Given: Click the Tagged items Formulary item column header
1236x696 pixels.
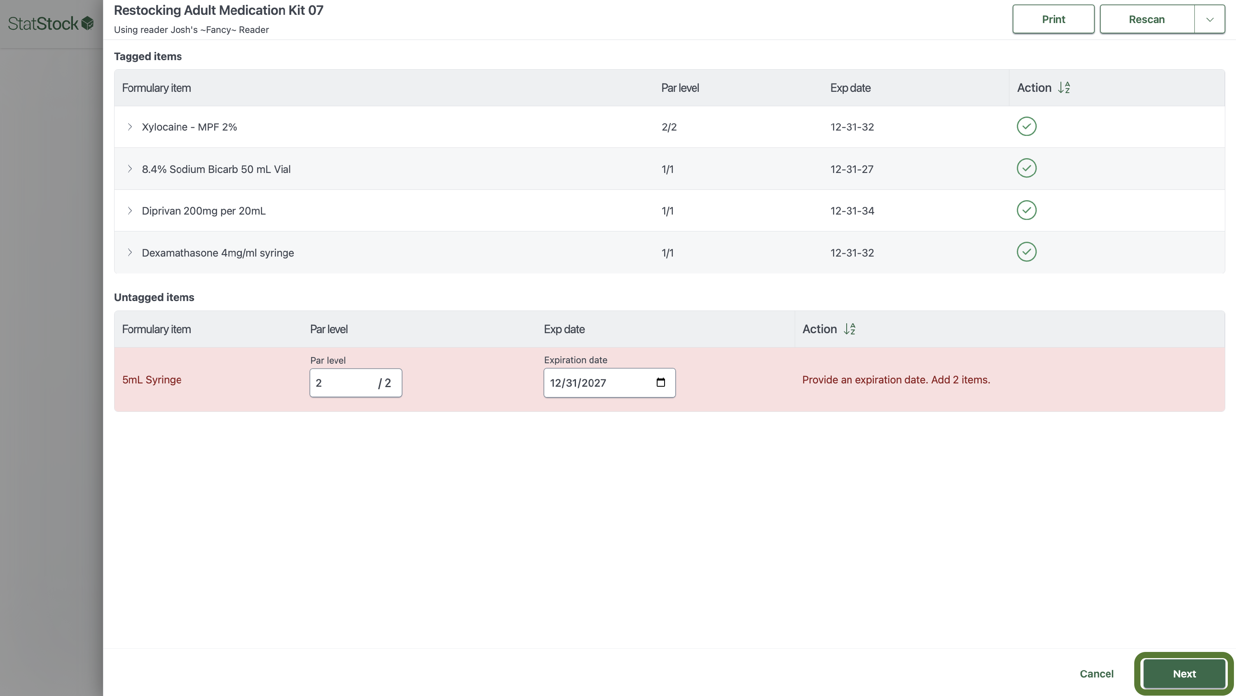Looking at the screenshot, I should click(x=157, y=88).
